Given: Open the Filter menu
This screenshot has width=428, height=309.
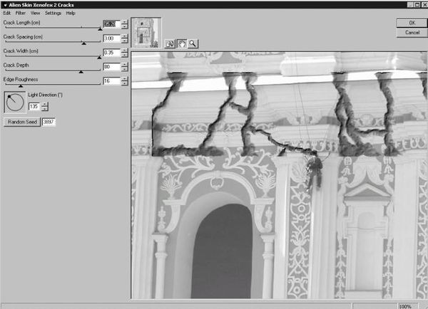Looking at the screenshot, I should coord(20,13).
